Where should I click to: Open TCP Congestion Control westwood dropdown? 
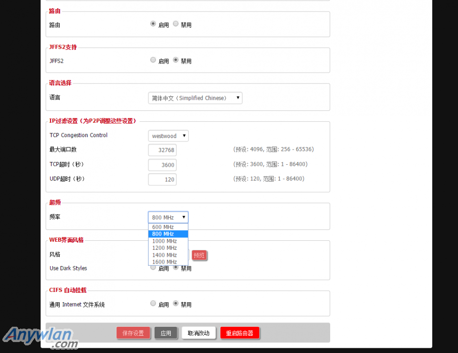168,136
